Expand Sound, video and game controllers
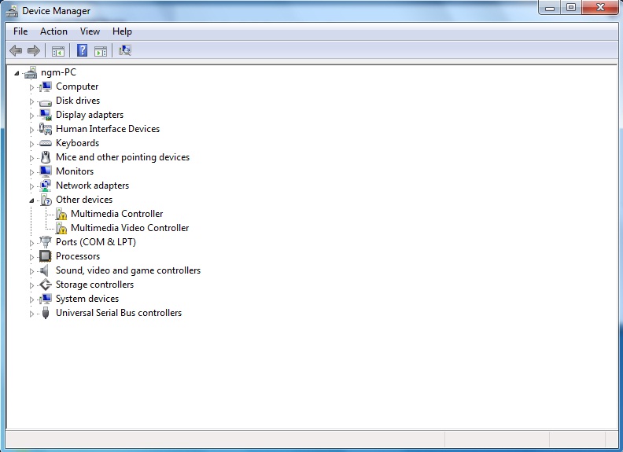623x452 pixels. 31,271
